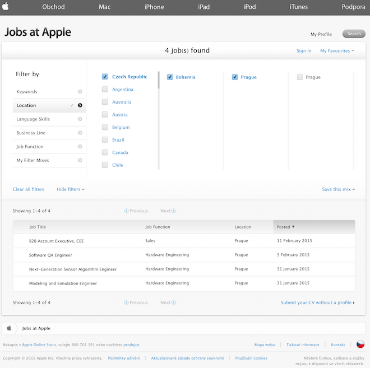Screen dimensions: 370x368
Task: Check the Austria checkbox
Action: tap(105, 115)
